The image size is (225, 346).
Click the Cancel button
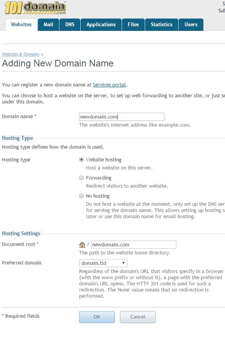tap(138, 317)
